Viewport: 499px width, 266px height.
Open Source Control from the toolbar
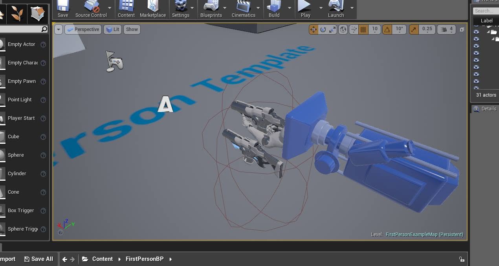pos(91,9)
